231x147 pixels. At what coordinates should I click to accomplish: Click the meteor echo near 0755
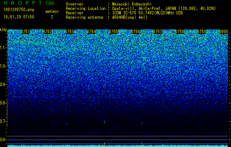pos(104,122)
